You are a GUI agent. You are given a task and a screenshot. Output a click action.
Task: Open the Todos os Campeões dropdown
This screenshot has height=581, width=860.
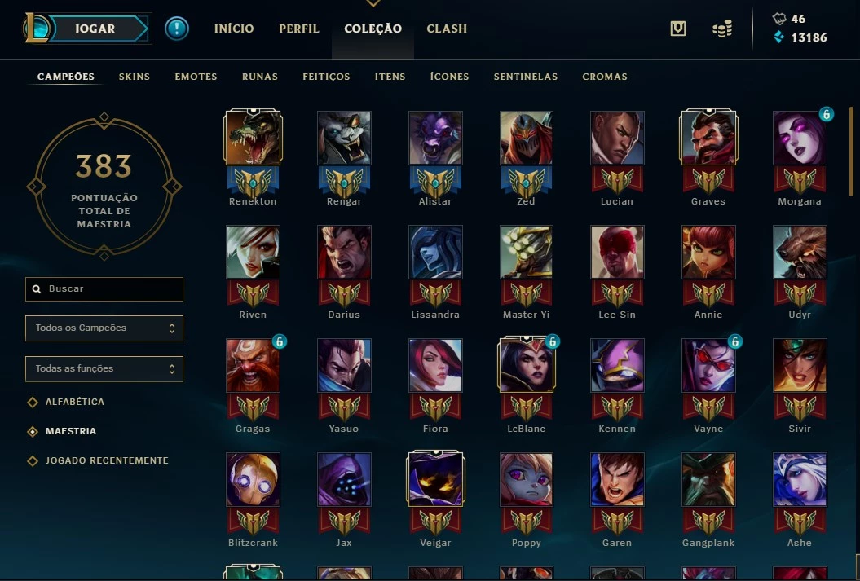(x=104, y=328)
